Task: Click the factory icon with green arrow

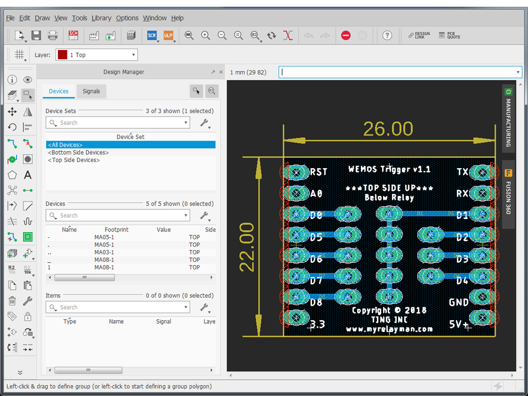Action: coord(110,36)
